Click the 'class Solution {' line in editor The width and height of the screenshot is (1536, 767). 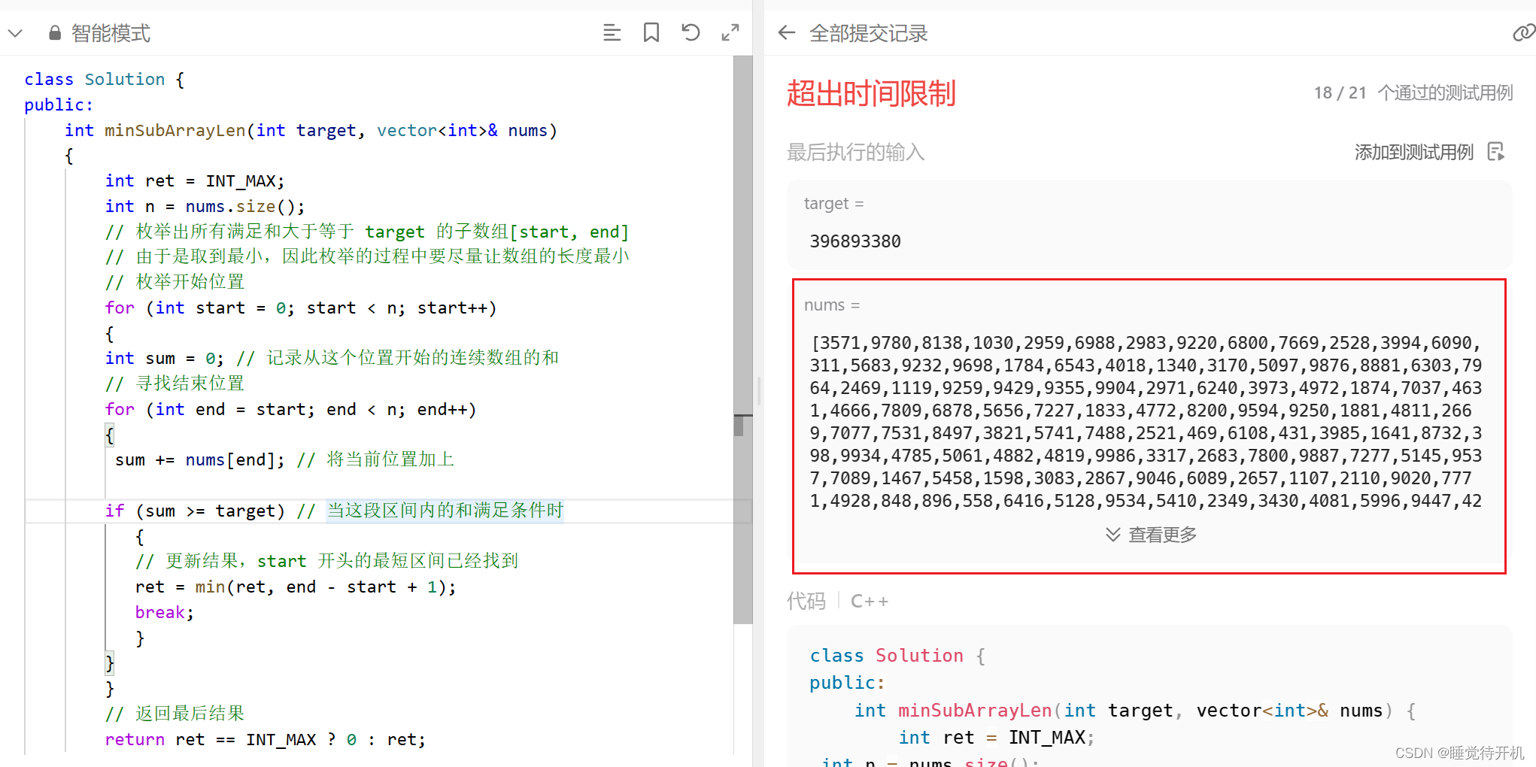coord(105,79)
